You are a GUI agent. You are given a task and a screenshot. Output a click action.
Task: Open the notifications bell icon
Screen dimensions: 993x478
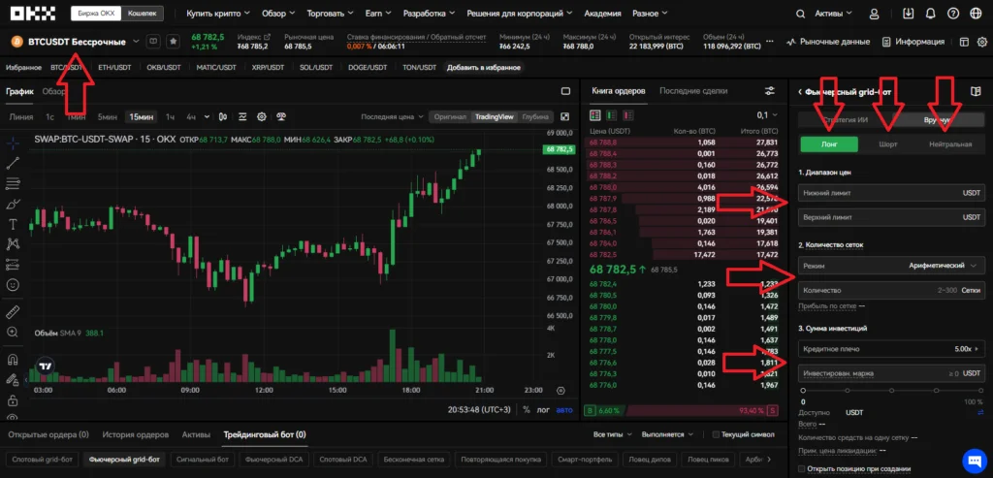(933, 14)
